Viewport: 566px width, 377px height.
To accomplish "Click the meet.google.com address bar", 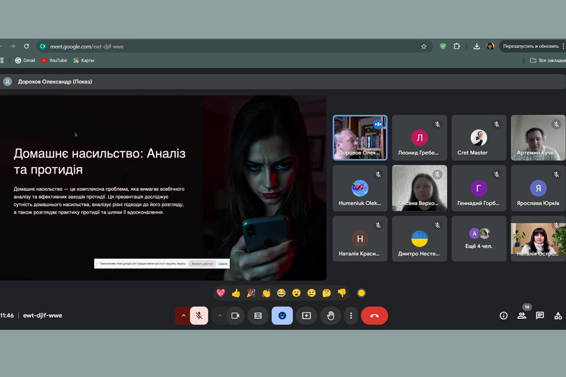I will point(235,46).
